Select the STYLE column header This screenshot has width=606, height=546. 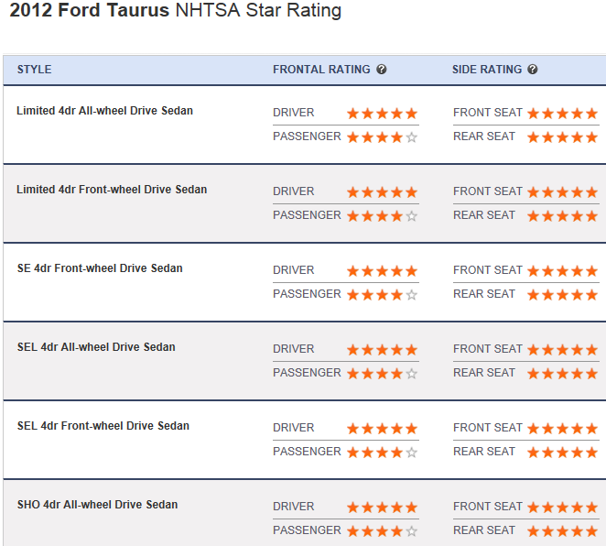click(34, 70)
